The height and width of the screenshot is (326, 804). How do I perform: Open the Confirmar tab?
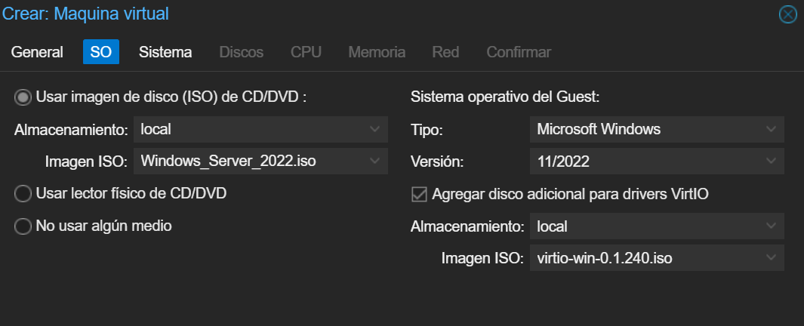[519, 52]
